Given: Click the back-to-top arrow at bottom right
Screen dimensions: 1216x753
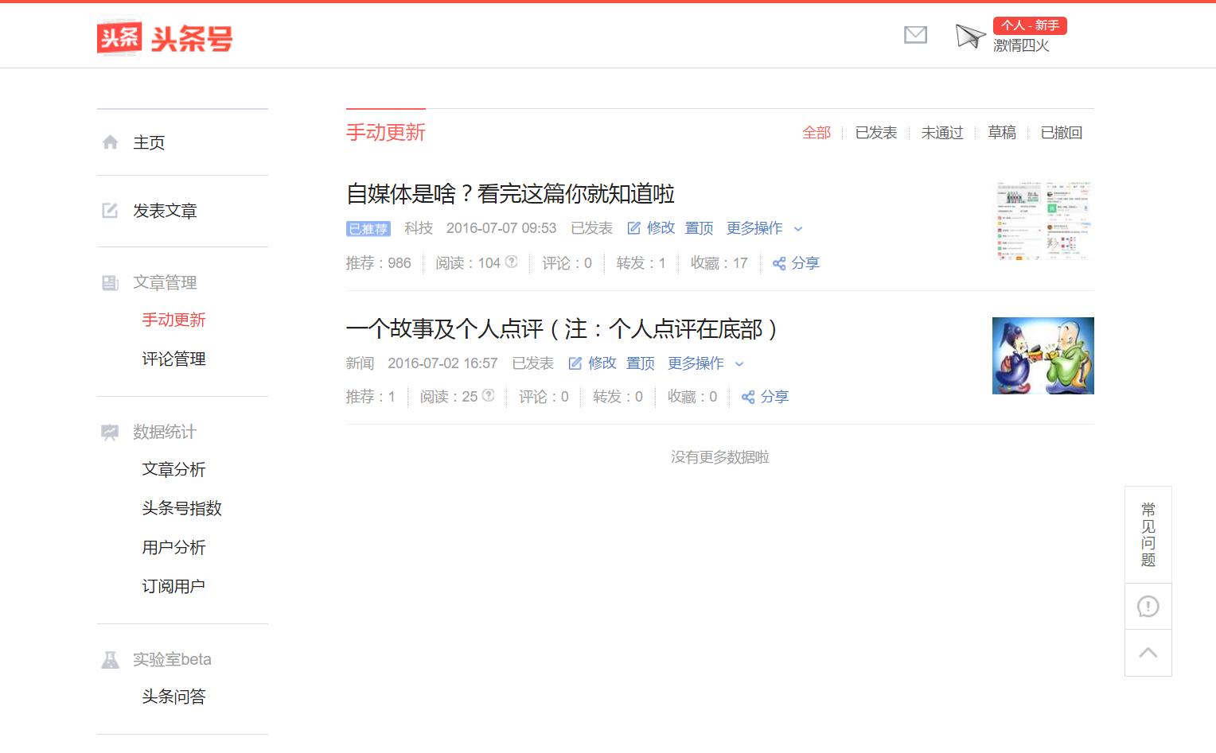Looking at the screenshot, I should click(x=1148, y=652).
